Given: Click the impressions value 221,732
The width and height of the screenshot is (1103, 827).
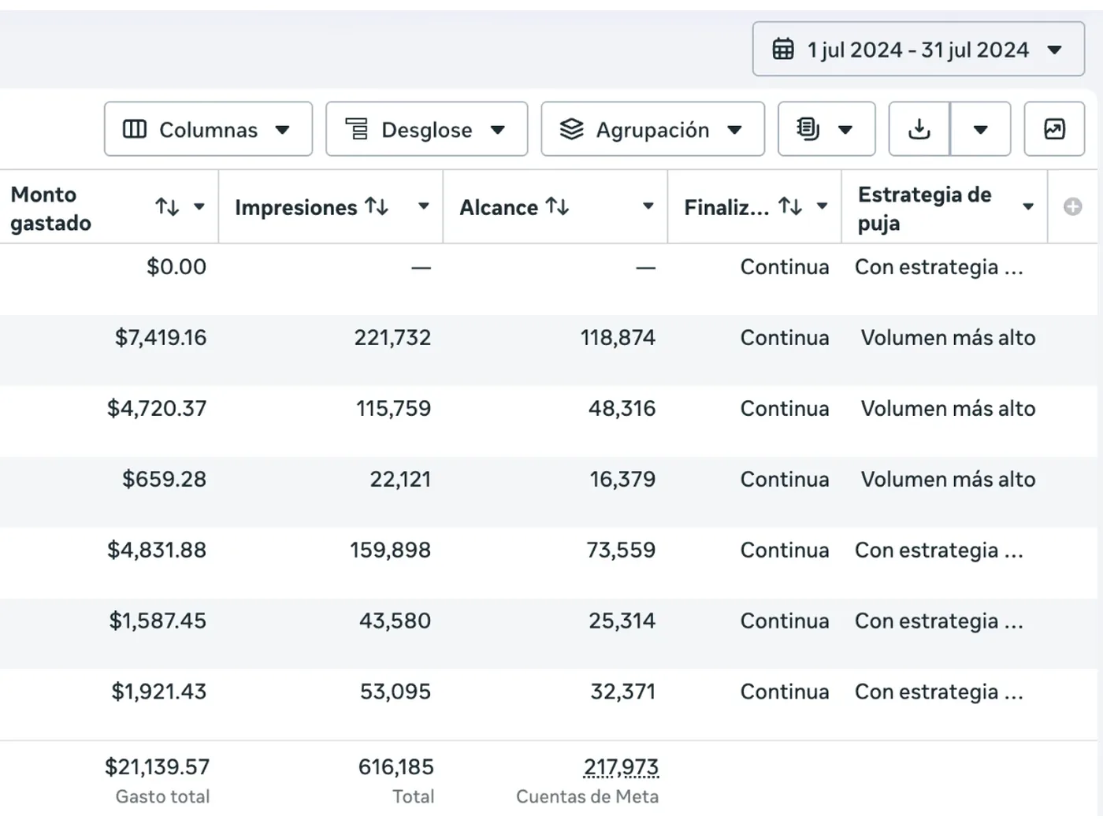Looking at the screenshot, I should (392, 338).
